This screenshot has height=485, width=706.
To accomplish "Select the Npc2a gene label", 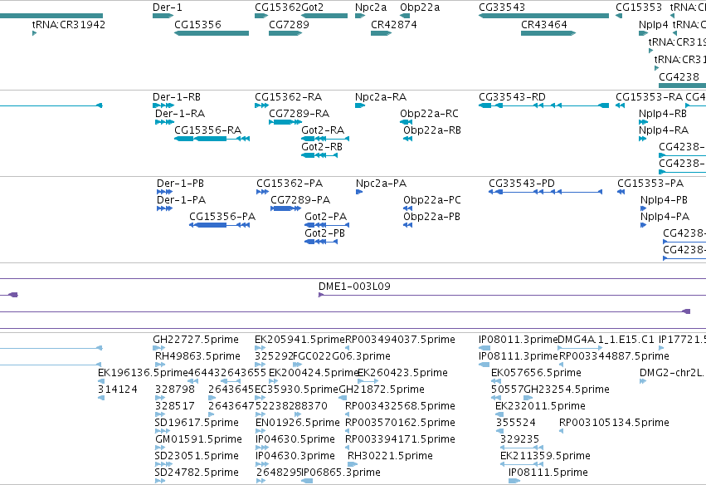I will point(371,7).
